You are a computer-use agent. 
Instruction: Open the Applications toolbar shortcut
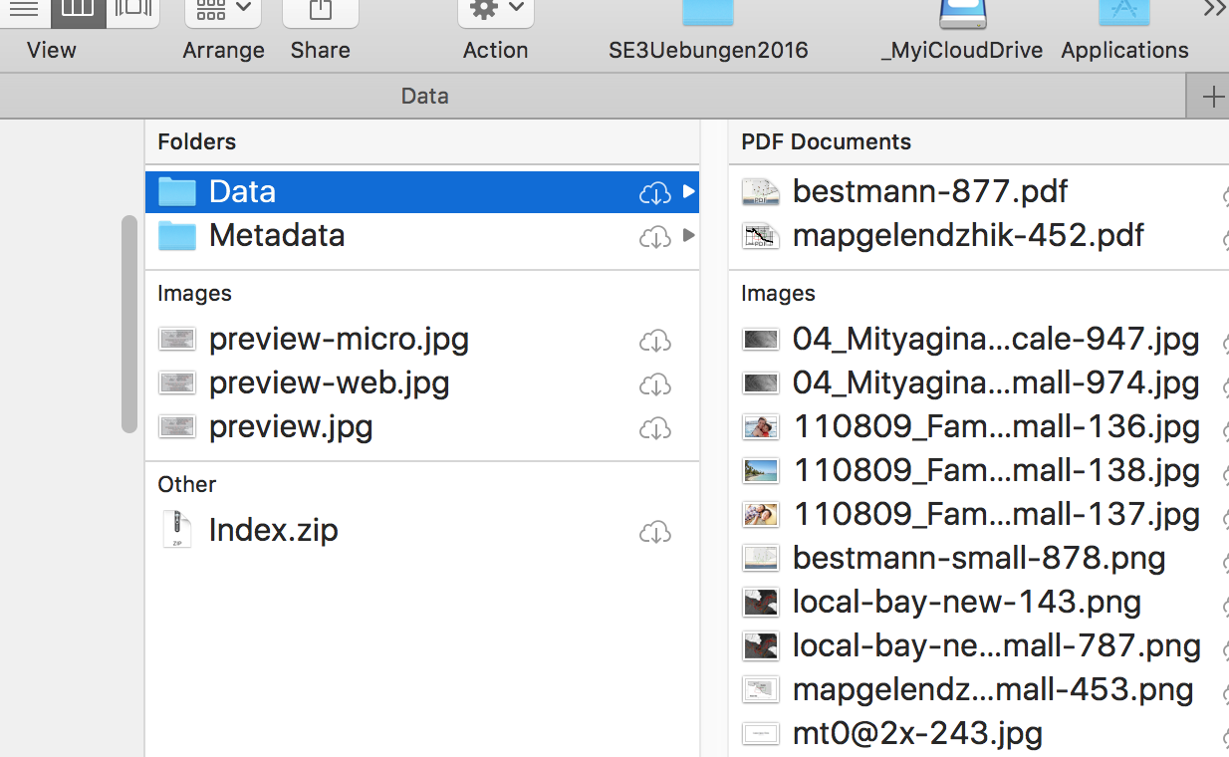[x=1124, y=14]
